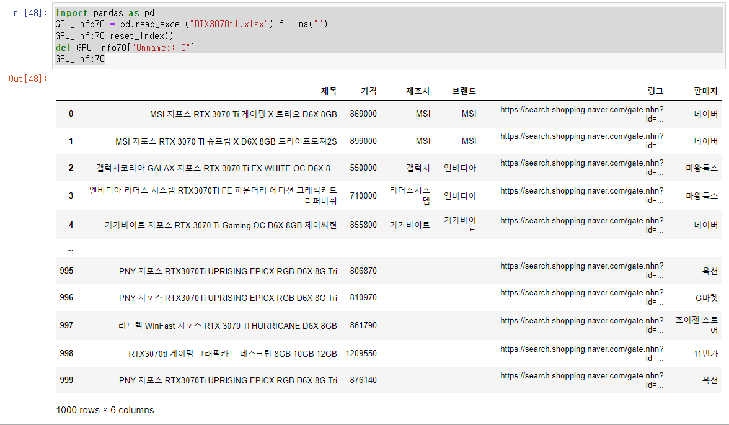Click the 제목 column header

coord(329,91)
